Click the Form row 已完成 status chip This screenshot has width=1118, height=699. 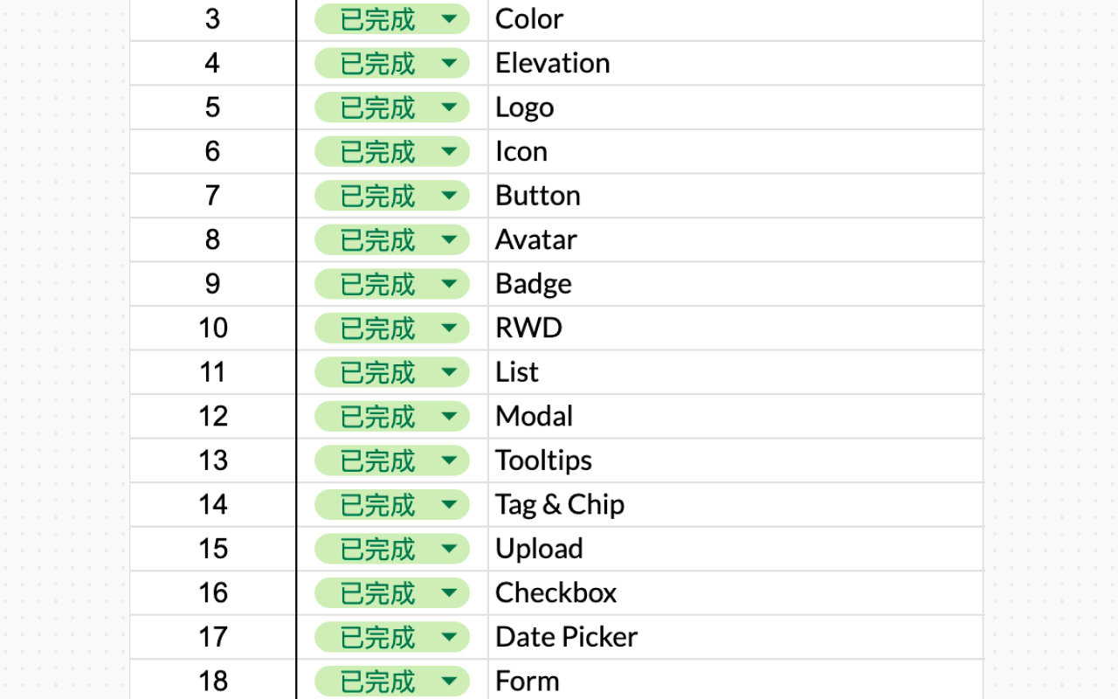coord(392,681)
